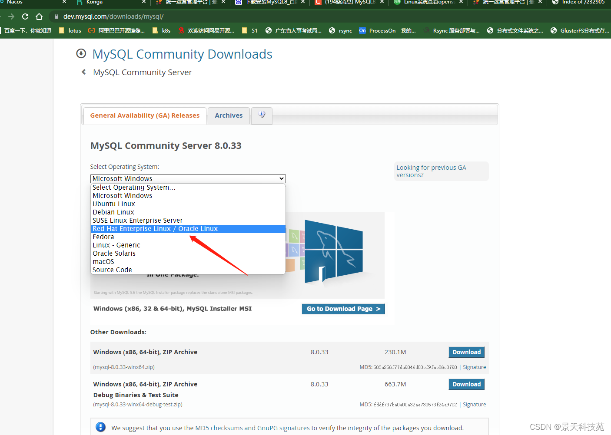Click 'MD5 checksums and GnuPG signatures' link
611x435 pixels.
(252, 428)
